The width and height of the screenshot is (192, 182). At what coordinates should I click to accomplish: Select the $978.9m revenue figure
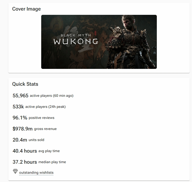point(22,129)
